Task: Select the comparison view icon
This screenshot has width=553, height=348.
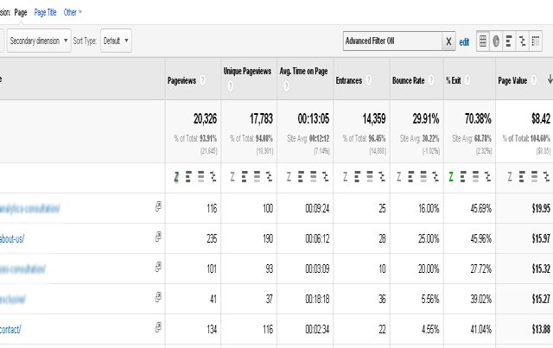Action: tap(524, 41)
